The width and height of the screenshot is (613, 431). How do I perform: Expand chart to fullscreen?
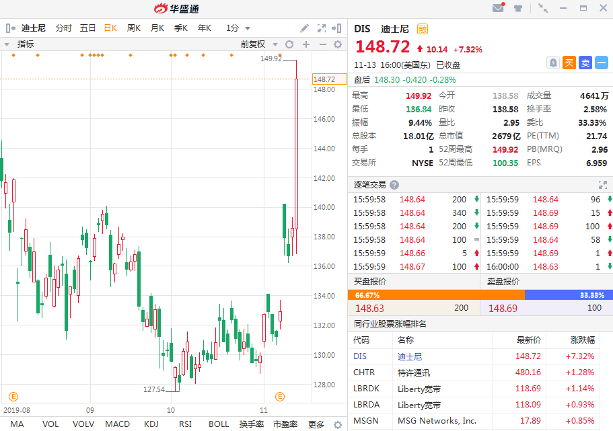pos(322,28)
